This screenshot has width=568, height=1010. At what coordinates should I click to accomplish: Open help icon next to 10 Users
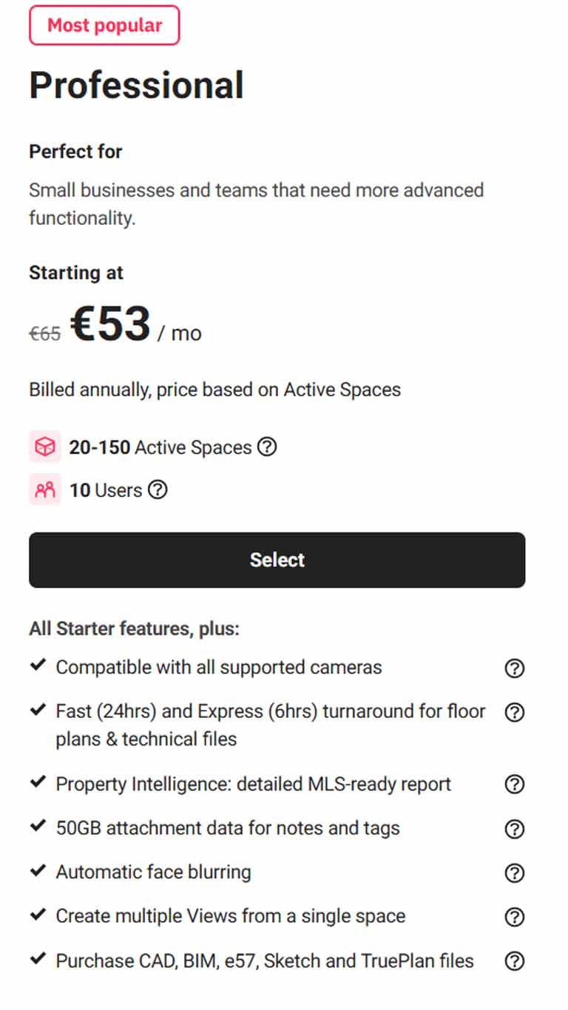(158, 489)
